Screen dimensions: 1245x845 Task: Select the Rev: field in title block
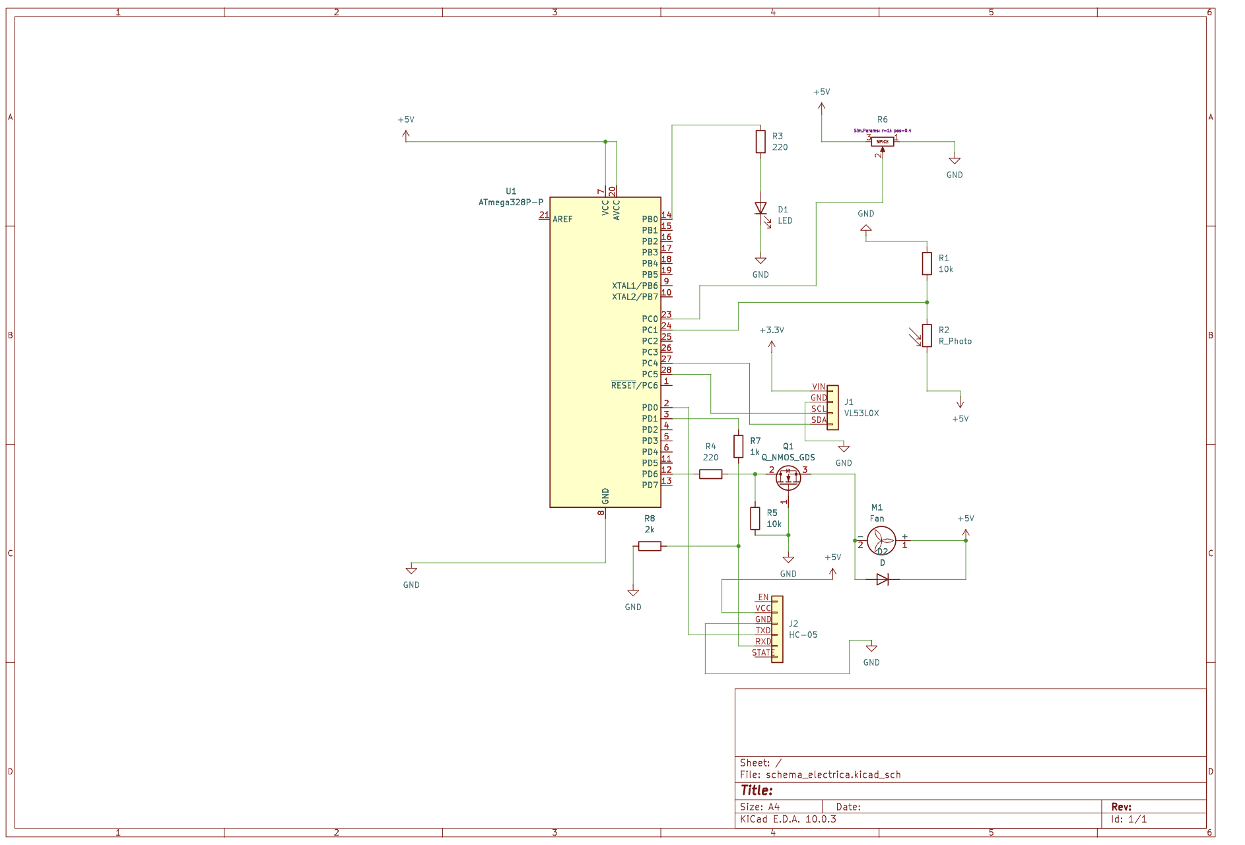tap(1122, 807)
